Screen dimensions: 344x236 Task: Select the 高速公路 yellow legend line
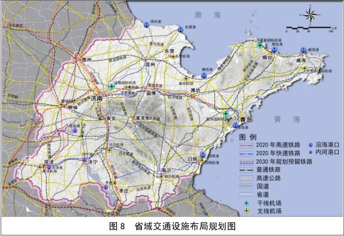pos(246,178)
